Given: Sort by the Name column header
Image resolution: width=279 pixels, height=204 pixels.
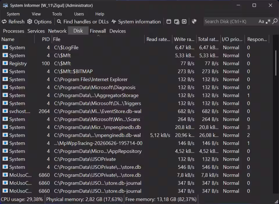Looking at the screenshot, I should [x=17, y=39].
